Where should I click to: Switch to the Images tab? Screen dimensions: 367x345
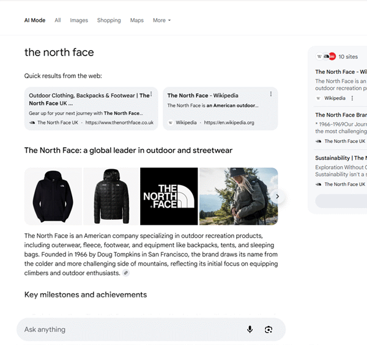[x=79, y=20]
